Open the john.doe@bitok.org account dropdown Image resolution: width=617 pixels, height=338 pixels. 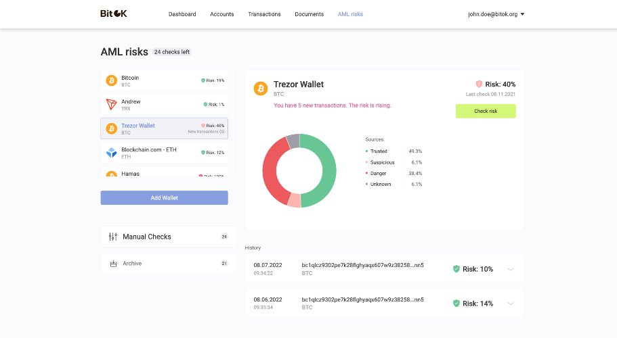point(496,14)
